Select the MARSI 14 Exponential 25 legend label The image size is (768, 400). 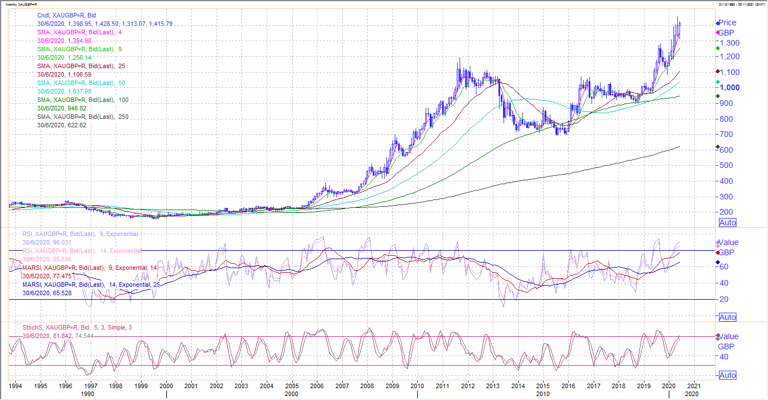[x=91, y=285]
